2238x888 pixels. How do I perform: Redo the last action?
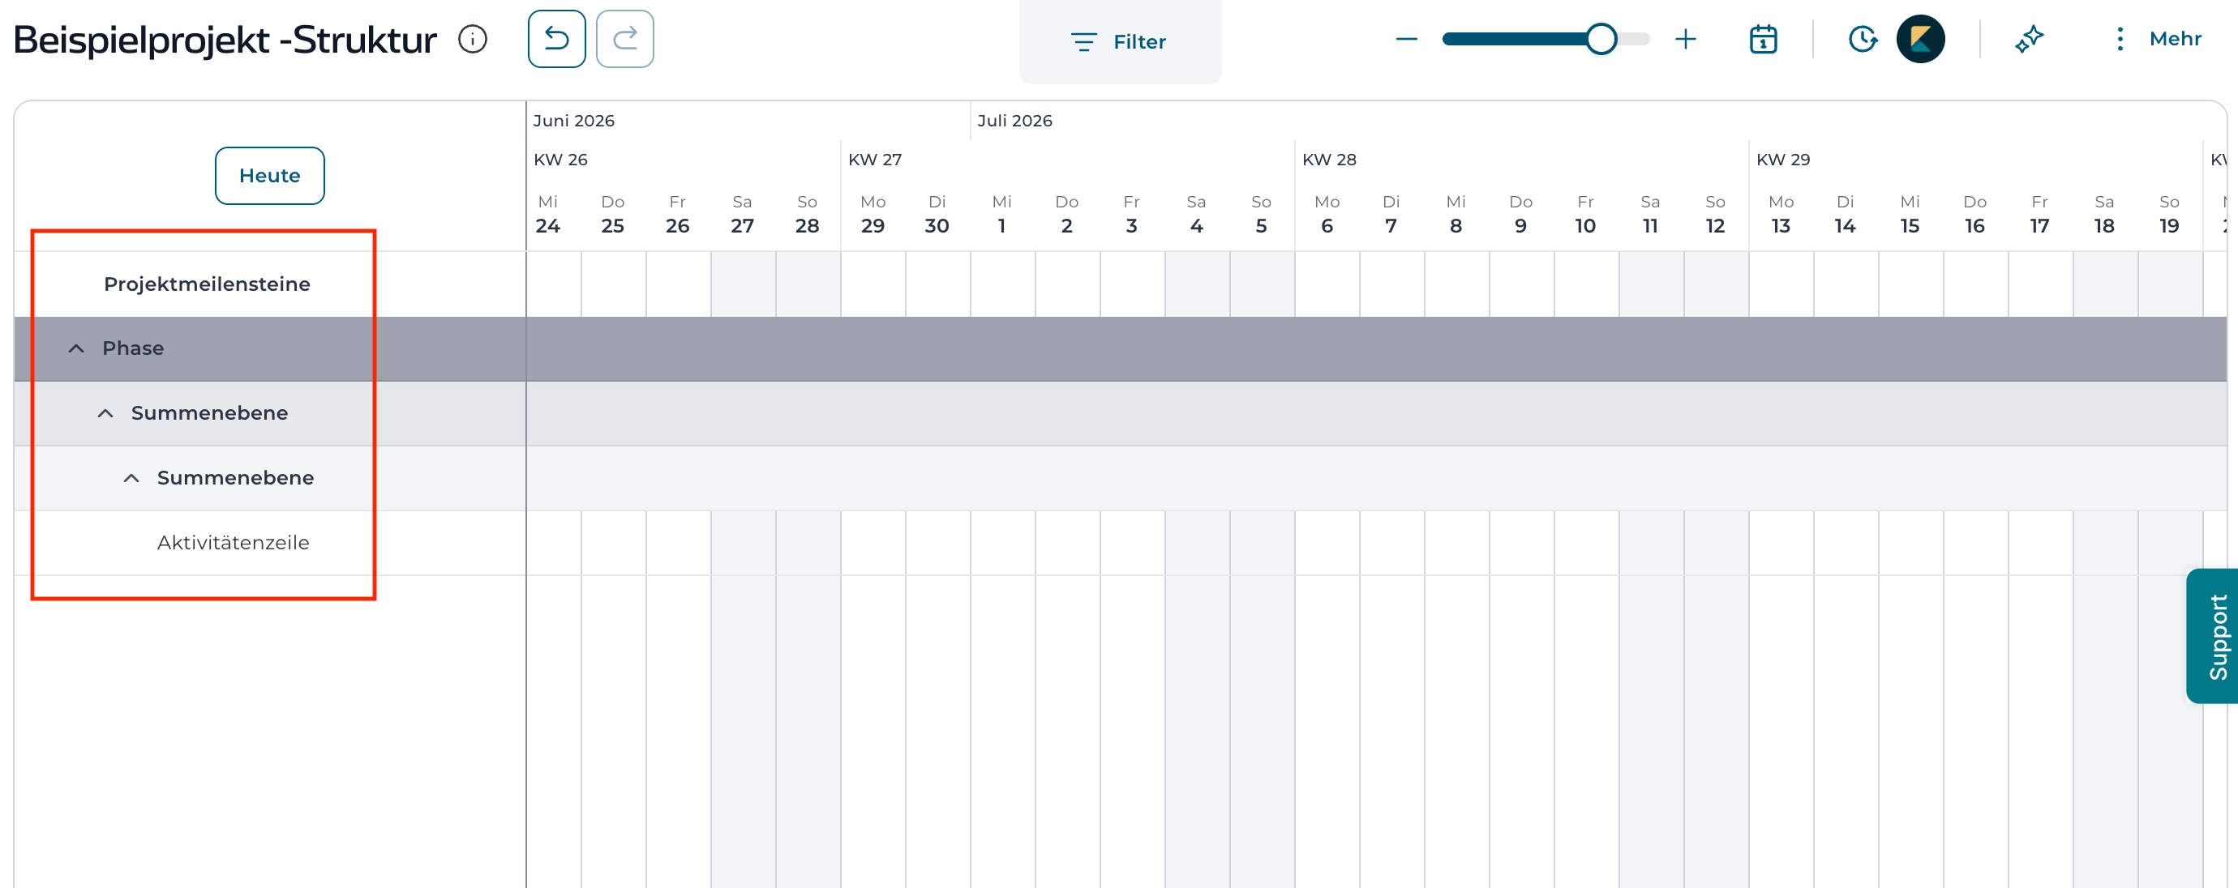tap(624, 39)
